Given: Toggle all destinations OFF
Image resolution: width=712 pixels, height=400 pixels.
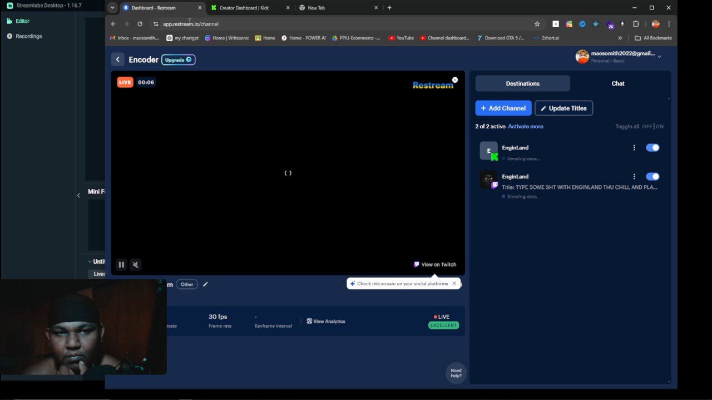Looking at the screenshot, I should click(647, 127).
